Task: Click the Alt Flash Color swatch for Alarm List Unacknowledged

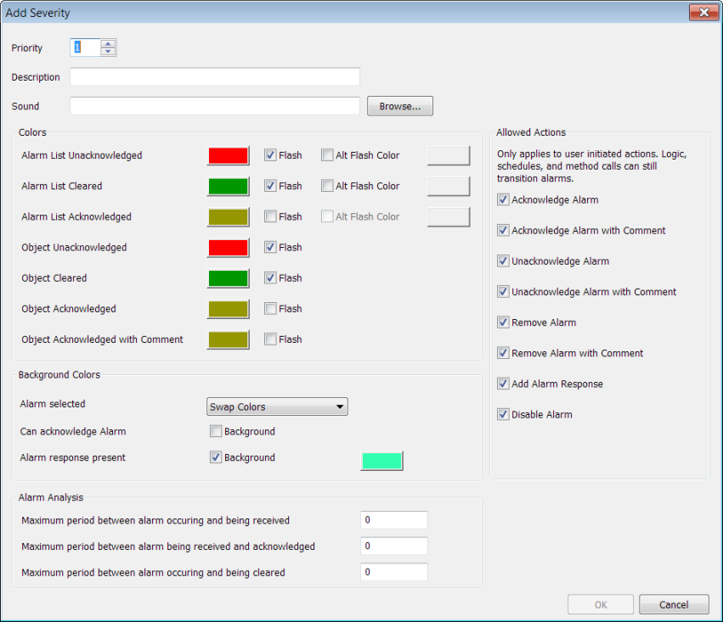Action: (448, 155)
